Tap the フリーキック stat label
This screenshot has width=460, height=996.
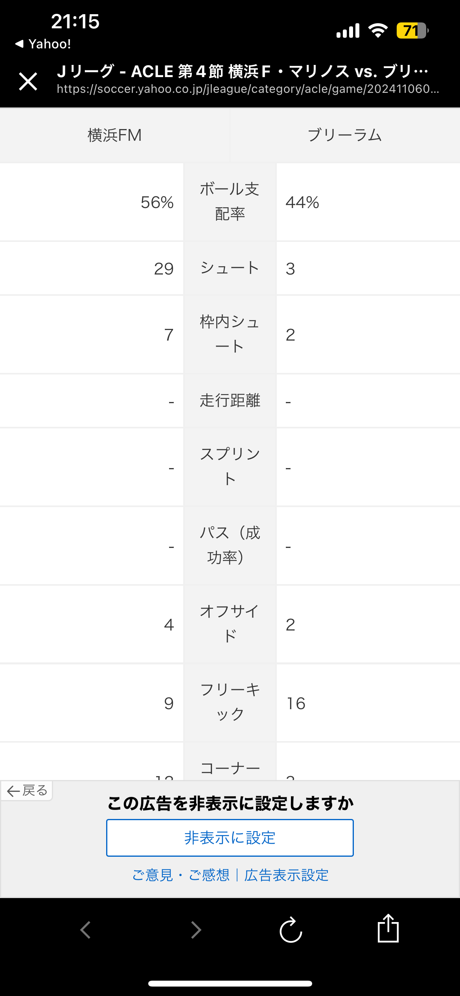[230, 703]
